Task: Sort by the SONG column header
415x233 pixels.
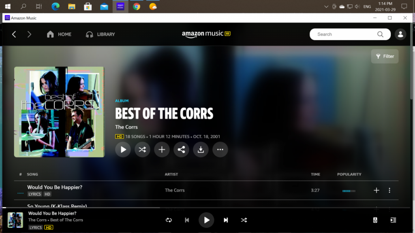Action: pyautogui.click(x=32, y=174)
